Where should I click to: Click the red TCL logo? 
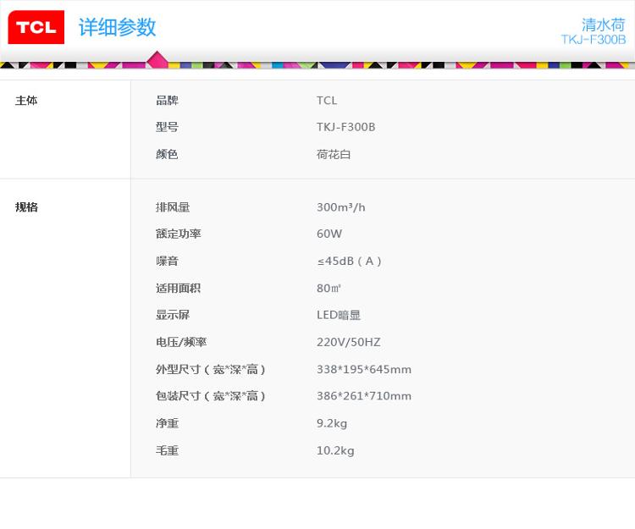click(36, 27)
